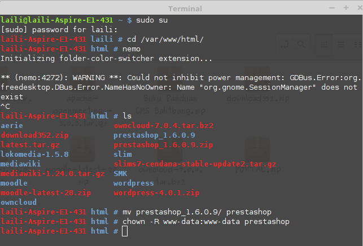Click the search magnifier in background Nemo window
This screenshot has width=363, height=246.
301,44
